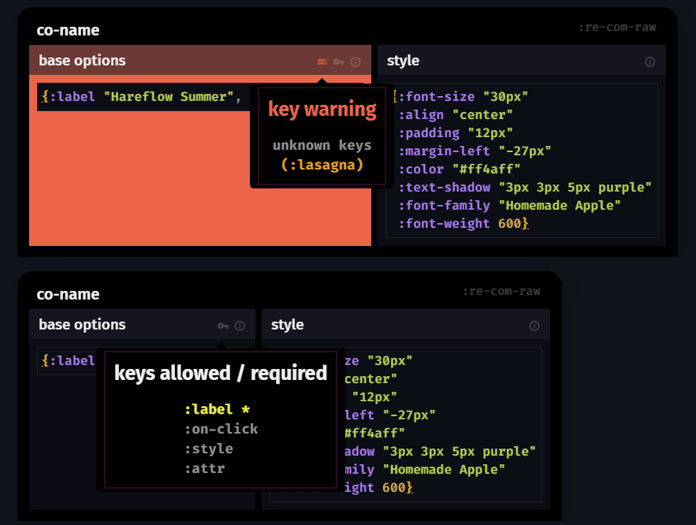Click :font-weight 600 in the top style editor
Image resolution: width=696 pixels, height=525 pixels.
pyautogui.click(x=463, y=224)
